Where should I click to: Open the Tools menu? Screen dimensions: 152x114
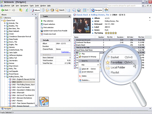tap(37, 6)
